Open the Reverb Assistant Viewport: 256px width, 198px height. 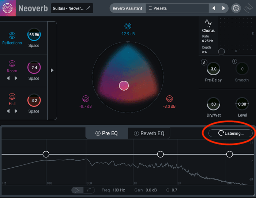click(x=128, y=8)
